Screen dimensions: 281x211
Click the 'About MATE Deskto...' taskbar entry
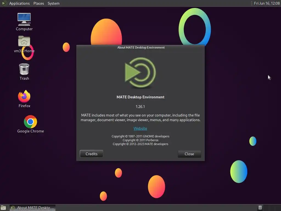pyautogui.click(x=32, y=208)
